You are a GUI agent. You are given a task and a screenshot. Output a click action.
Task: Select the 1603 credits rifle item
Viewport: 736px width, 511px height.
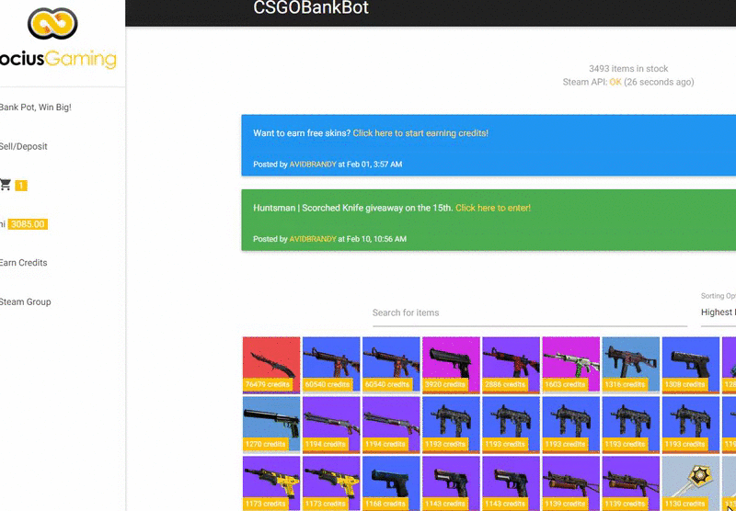571,365
